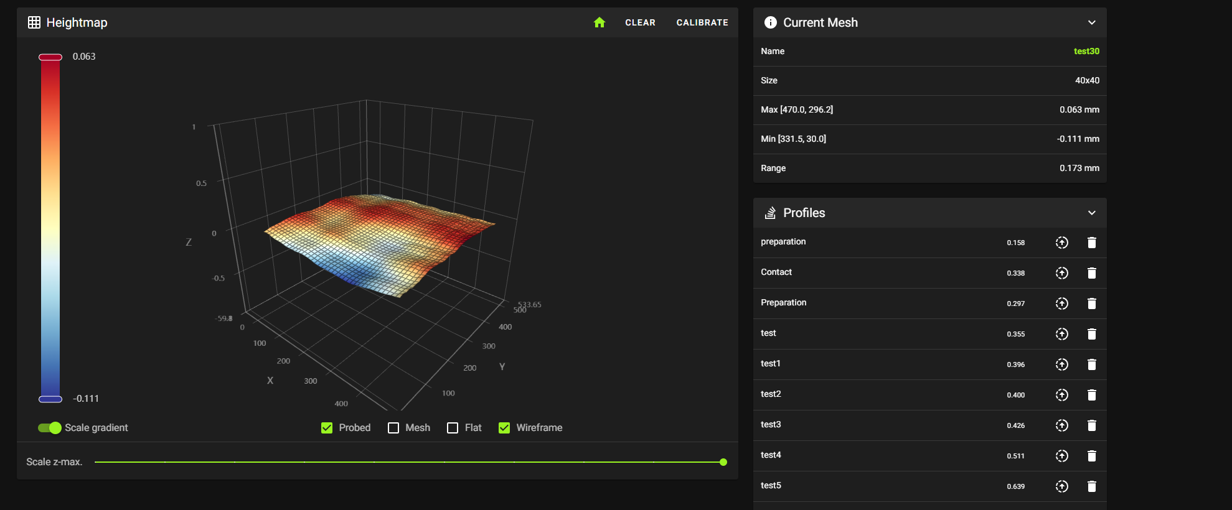Viewport: 1232px width, 510px height.
Task: Click the test3 profile name
Action: (x=771, y=424)
